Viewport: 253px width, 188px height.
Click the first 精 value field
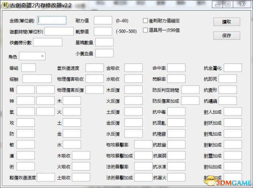coord(26,89)
